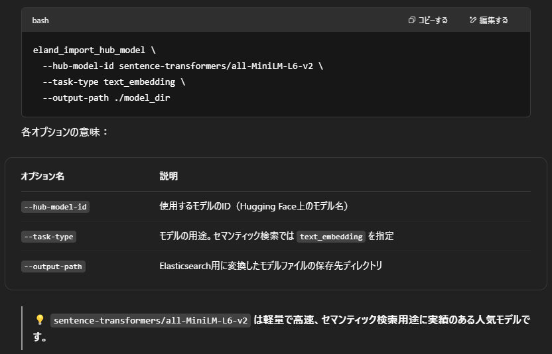552x354 pixels.
Task: Click the Elasticsearch output directory description
Action: pos(271,266)
